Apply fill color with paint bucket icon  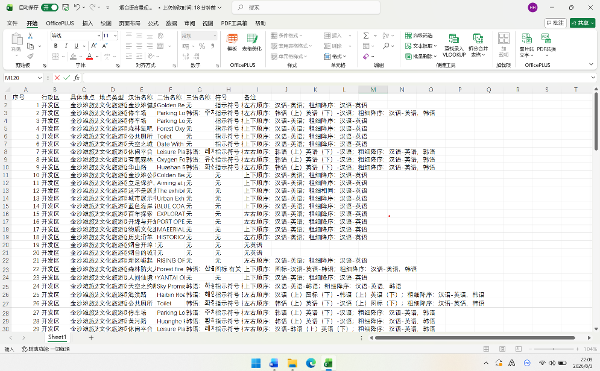(x=73, y=56)
